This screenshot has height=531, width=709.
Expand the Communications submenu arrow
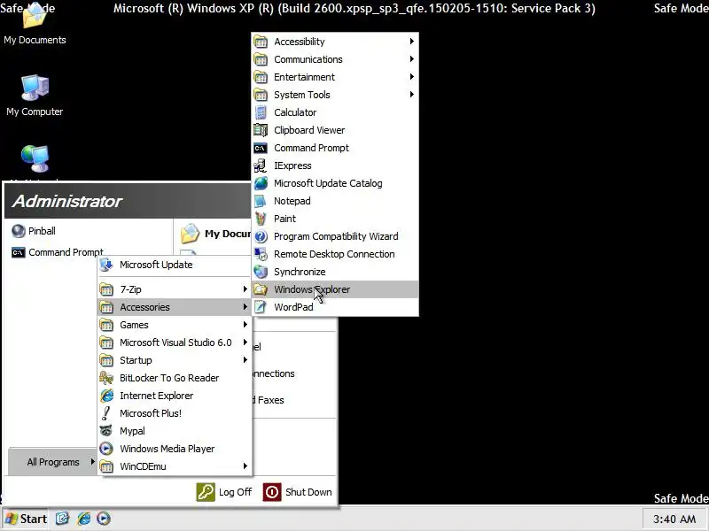pyautogui.click(x=411, y=58)
